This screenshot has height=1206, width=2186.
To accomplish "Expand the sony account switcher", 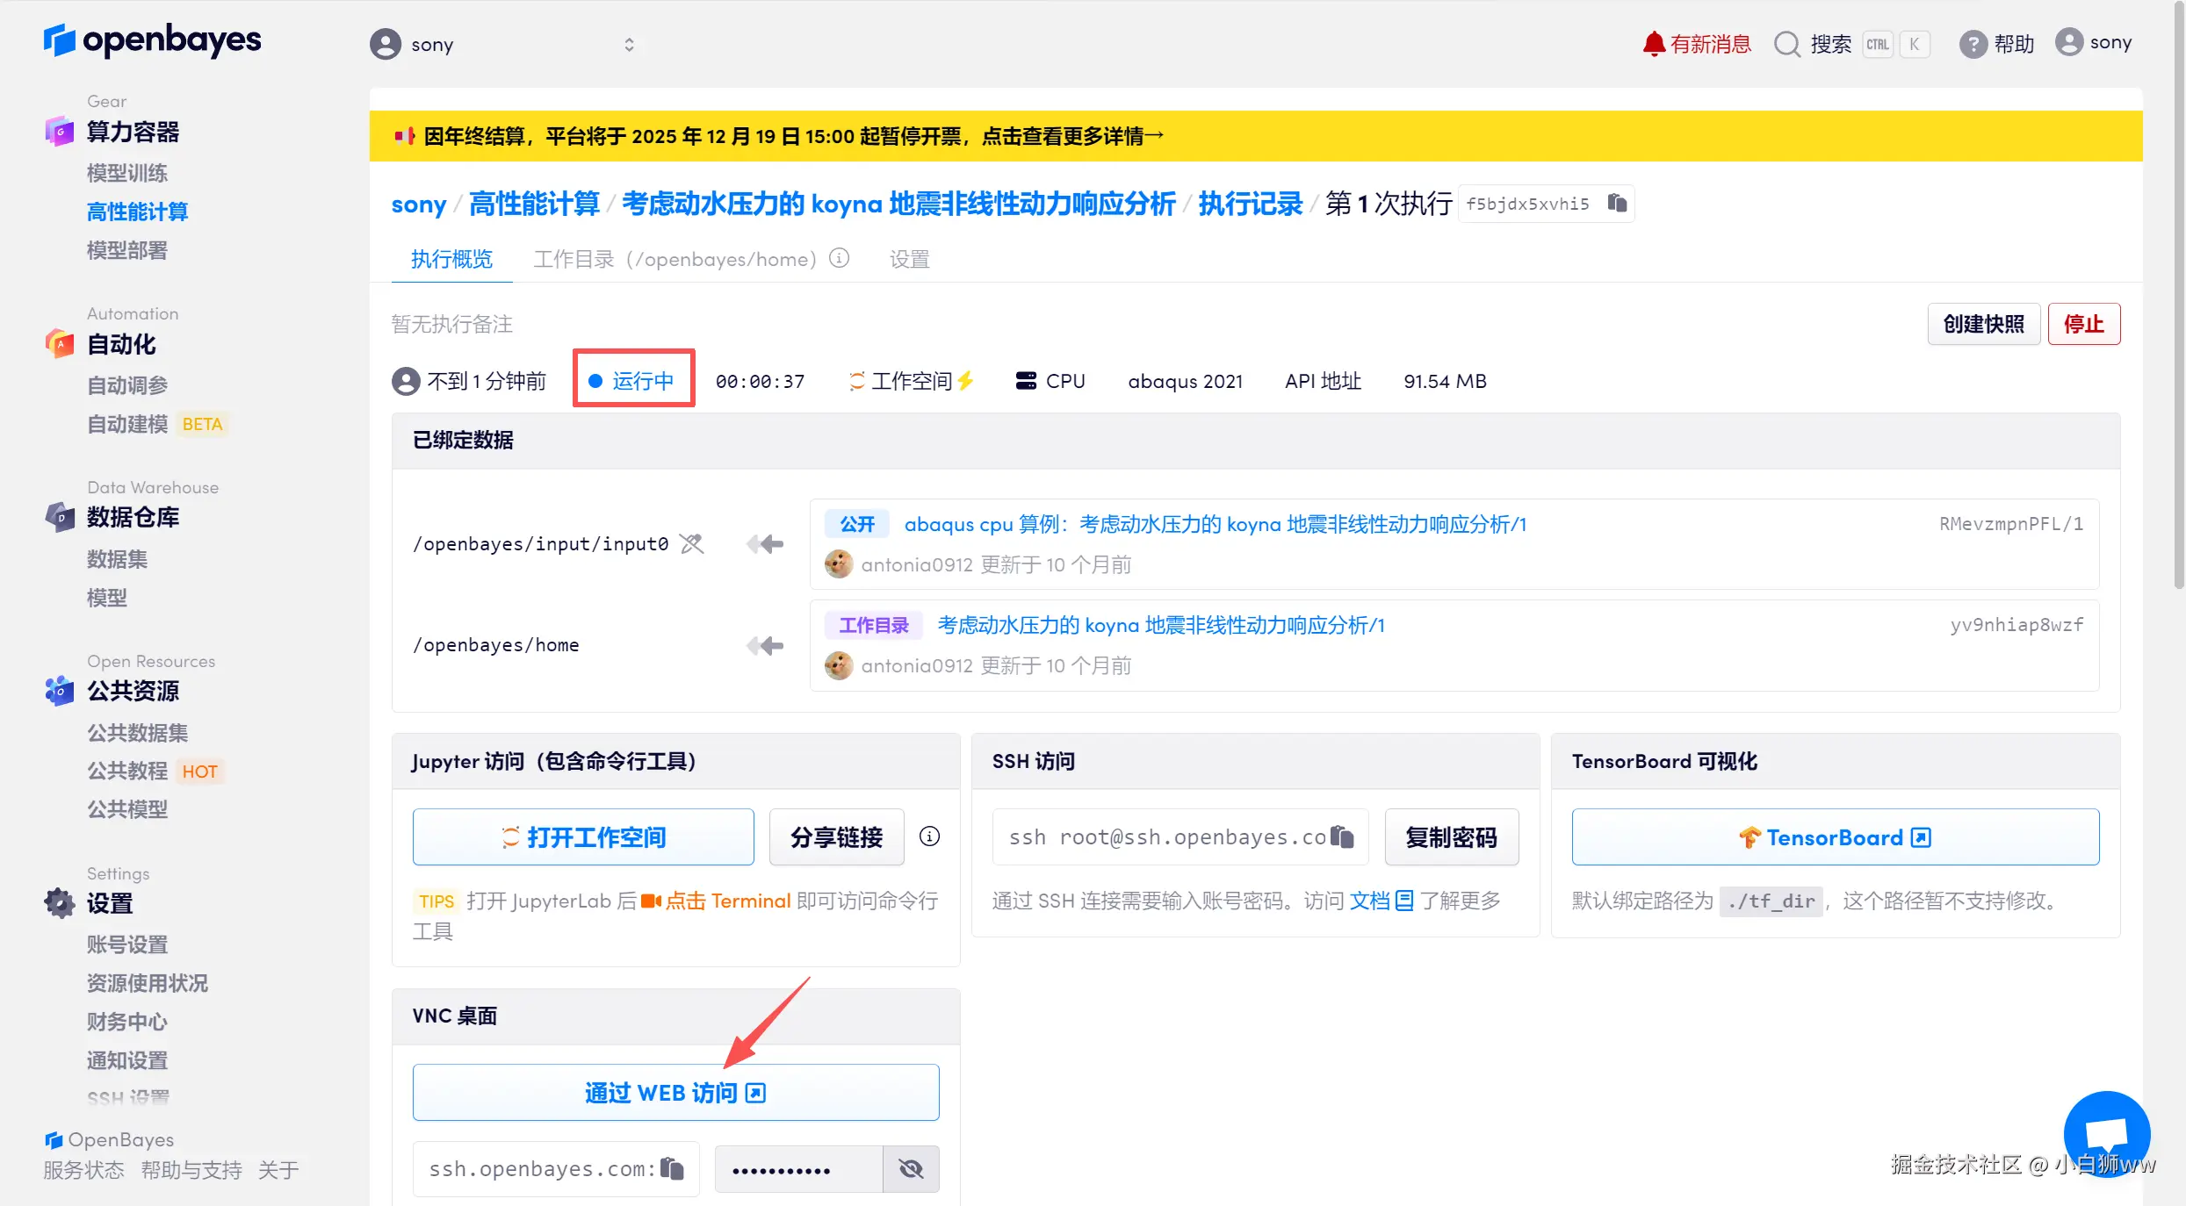I will (629, 44).
